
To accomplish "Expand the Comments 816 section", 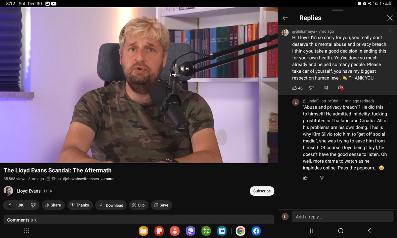I will pos(139,219).
